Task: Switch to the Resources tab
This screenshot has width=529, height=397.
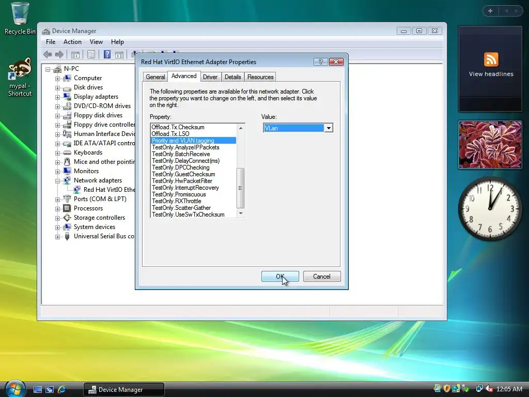Action: pos(260,77)
